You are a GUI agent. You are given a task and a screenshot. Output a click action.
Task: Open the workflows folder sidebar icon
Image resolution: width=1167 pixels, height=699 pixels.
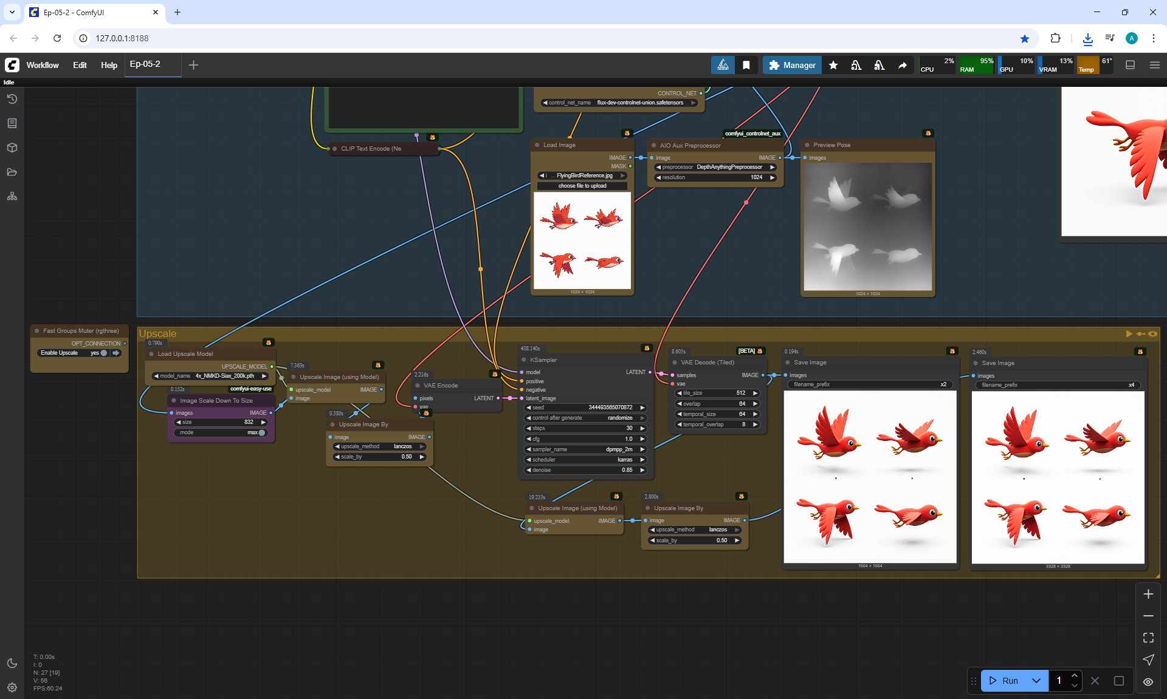pyautogui.click(x=12, y=172)
